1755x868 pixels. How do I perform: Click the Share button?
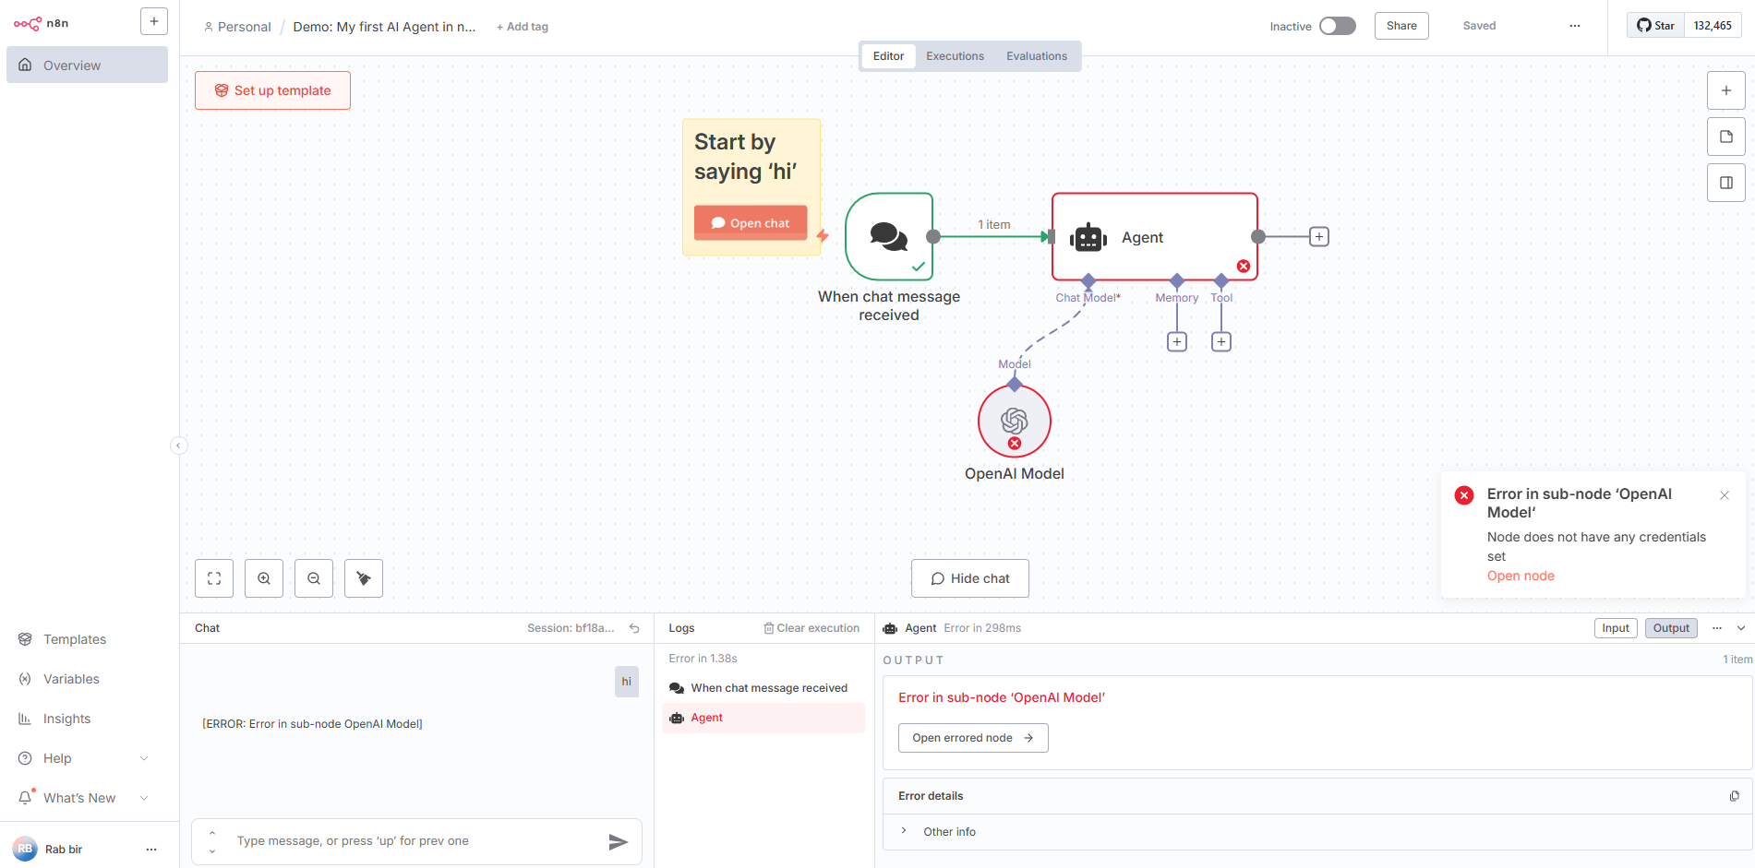(1401, 26)
